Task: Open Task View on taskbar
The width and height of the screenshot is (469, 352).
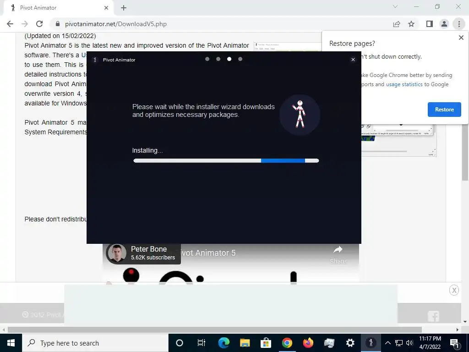Action: pos(202,343)
